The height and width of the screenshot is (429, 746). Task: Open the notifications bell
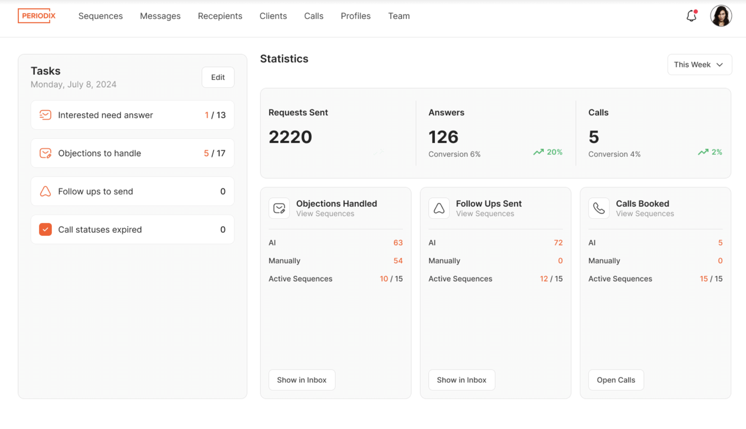point(691,16)
